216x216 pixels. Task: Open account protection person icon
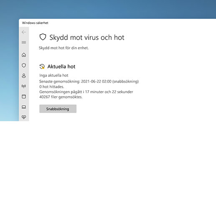pyautogui.click(x=24, y=76)
